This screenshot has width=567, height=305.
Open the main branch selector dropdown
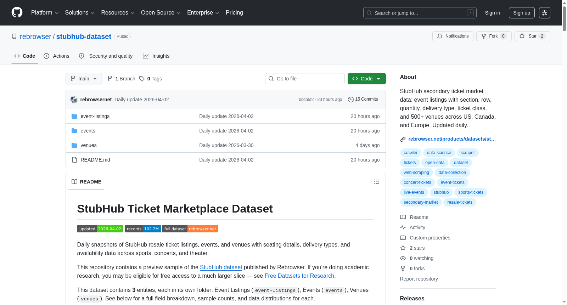84,79
